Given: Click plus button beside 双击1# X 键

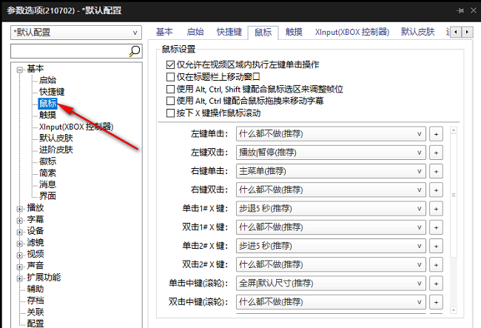Looking at the screenshot, I should click(436, 227).
